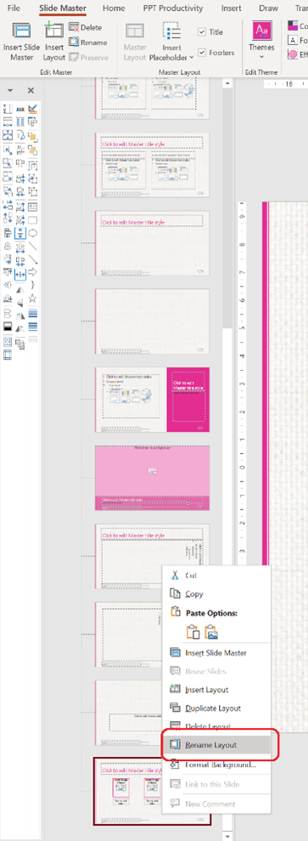Choose the paste as picture icon
This screenshot has width=308, height=841.
(212, 631)
